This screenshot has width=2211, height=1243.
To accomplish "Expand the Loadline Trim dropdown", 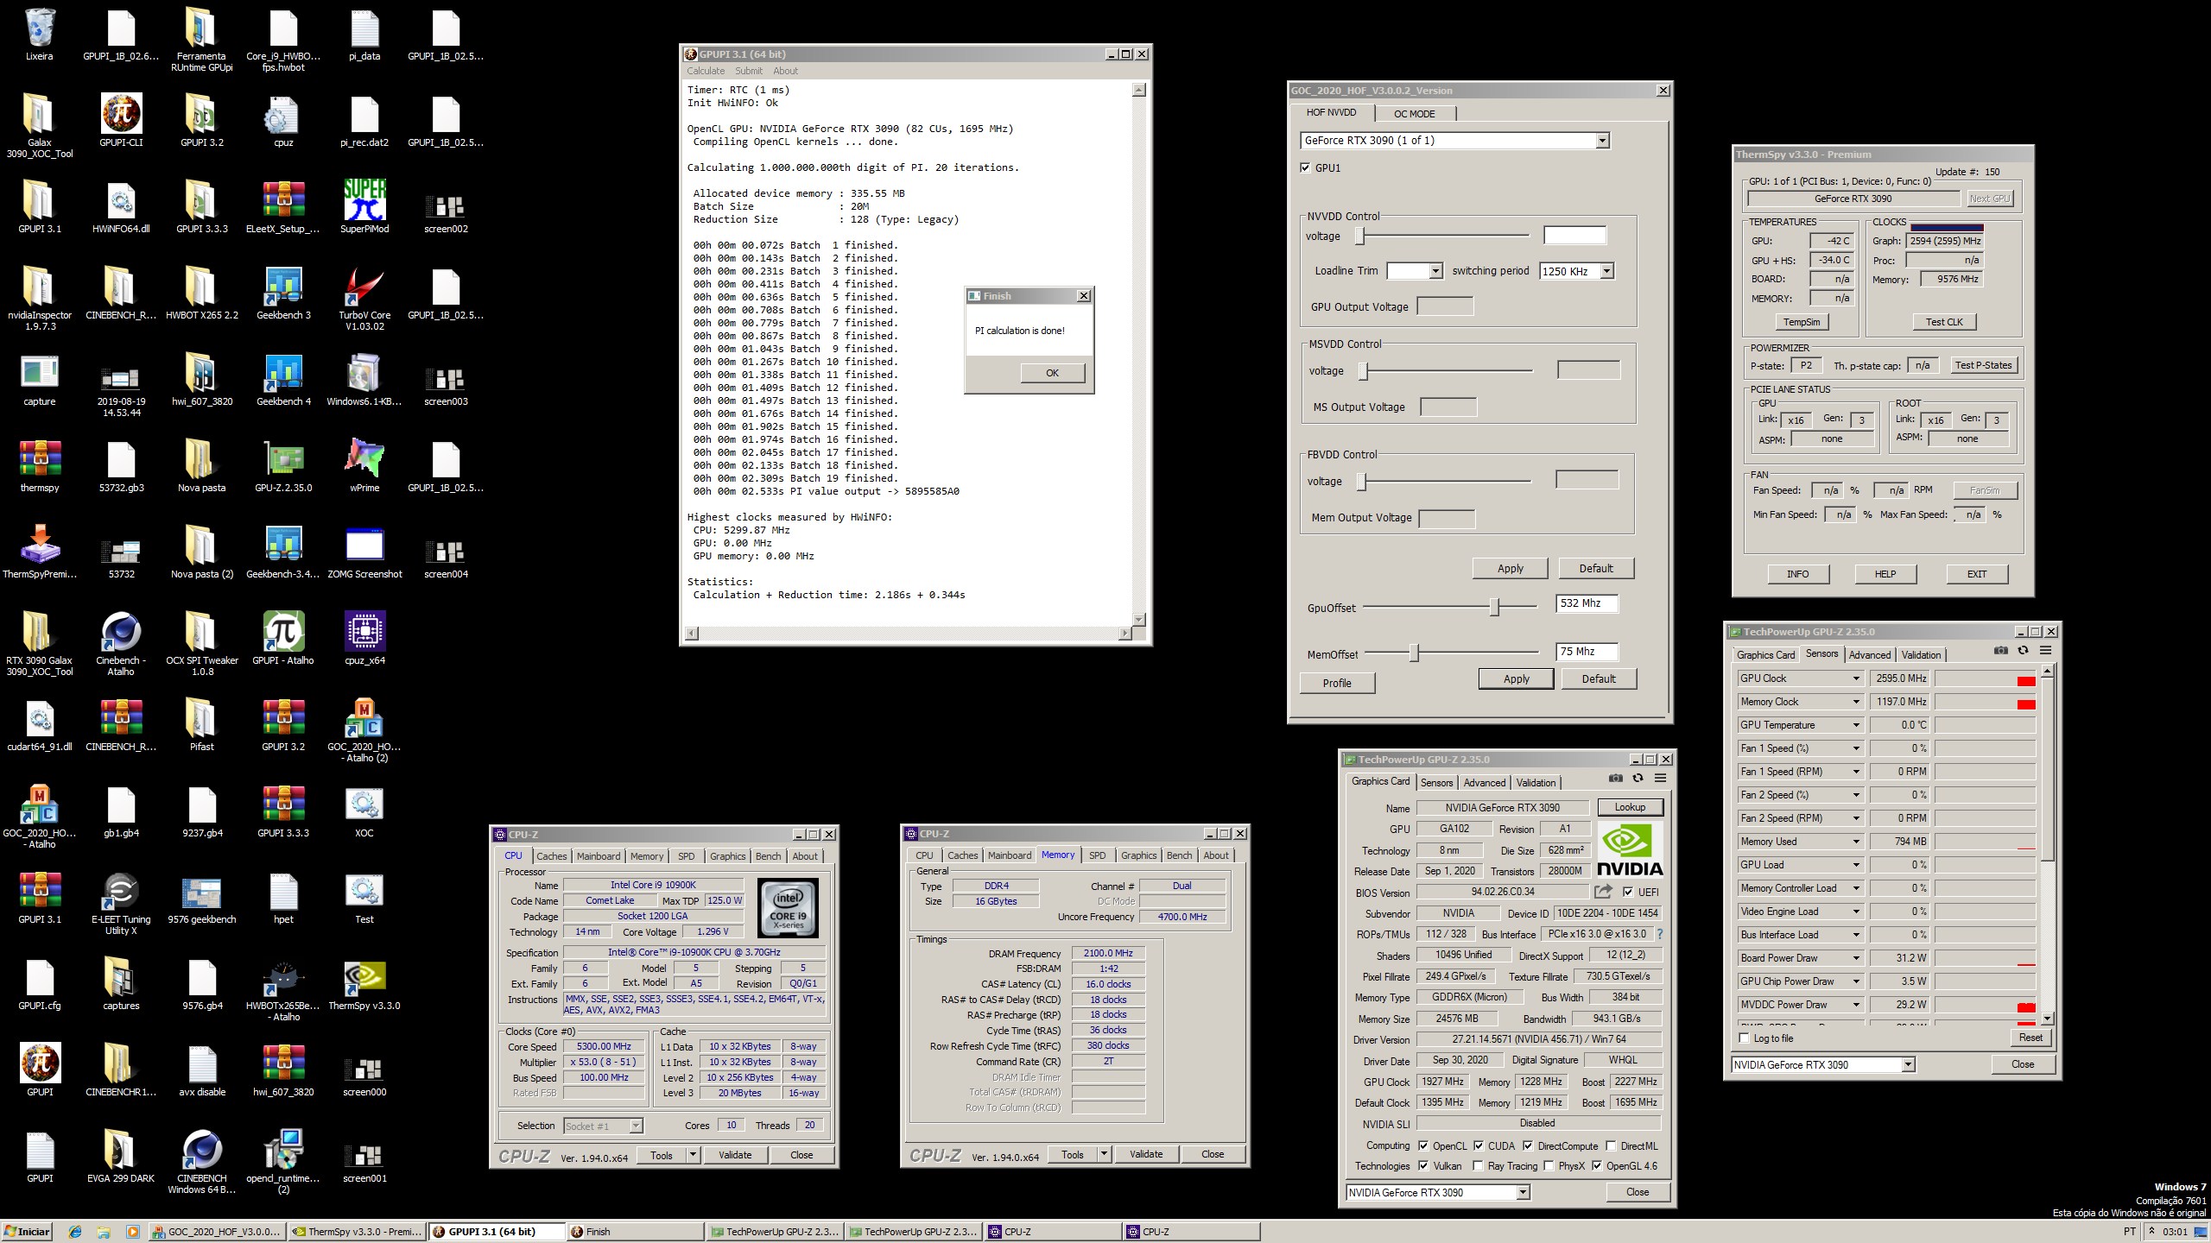I will [1435, 271].
